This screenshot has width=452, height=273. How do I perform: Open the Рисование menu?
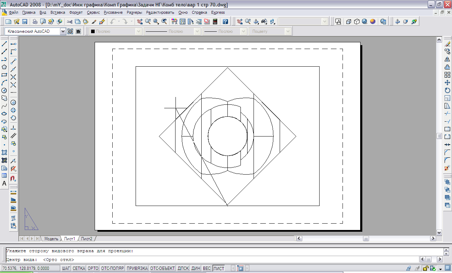pos(113,12)
